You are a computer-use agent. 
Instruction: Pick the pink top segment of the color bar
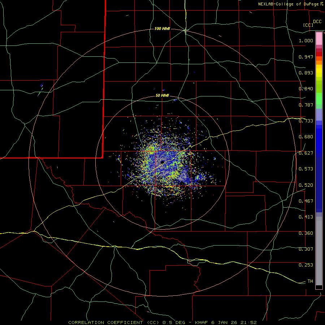(x=319, y=38)
